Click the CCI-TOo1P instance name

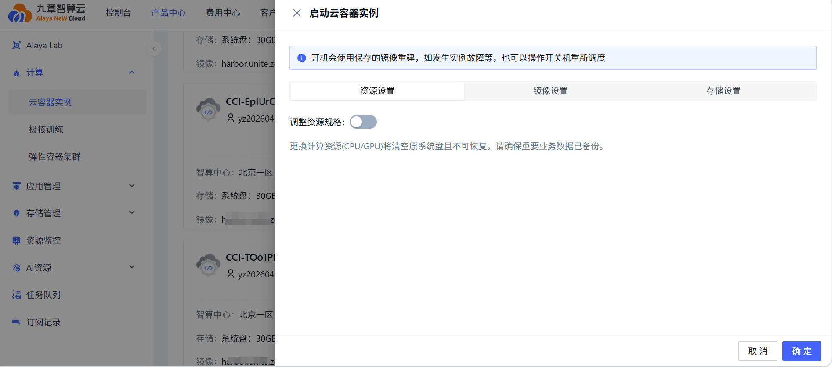(250, 257)
